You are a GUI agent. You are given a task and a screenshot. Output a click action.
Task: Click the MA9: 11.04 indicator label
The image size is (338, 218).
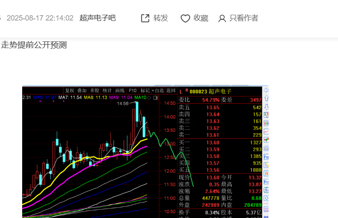[120, 98]
